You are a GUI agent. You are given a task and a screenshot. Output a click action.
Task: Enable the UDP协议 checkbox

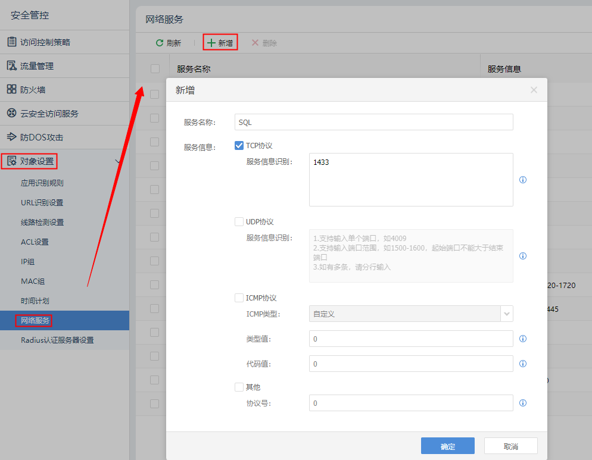[x=239, y=222]
